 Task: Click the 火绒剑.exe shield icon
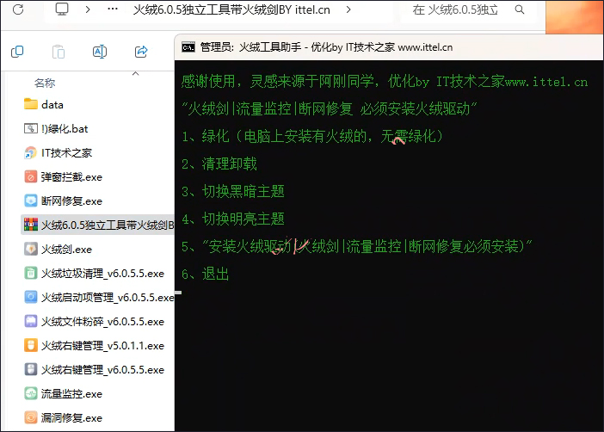click(31, 249)
